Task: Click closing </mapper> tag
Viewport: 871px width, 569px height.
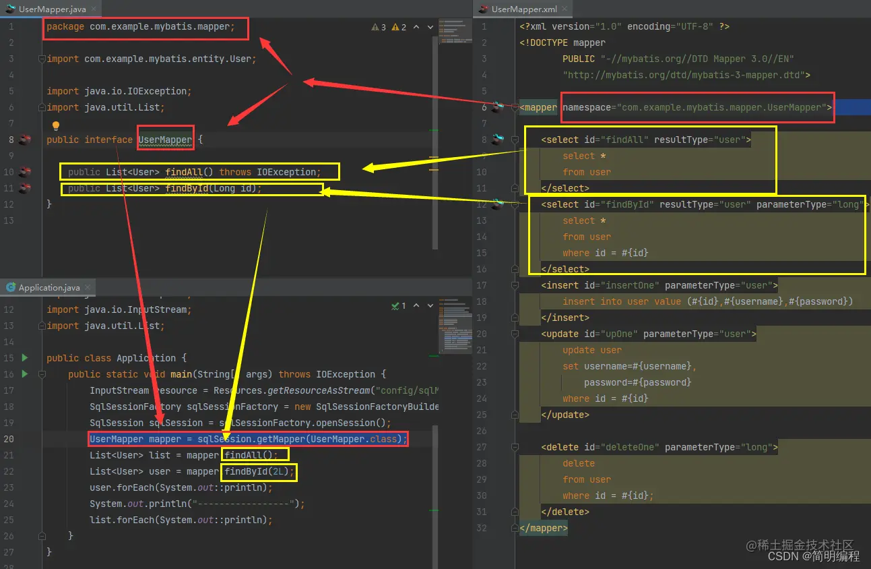Action: click(544, 528)
